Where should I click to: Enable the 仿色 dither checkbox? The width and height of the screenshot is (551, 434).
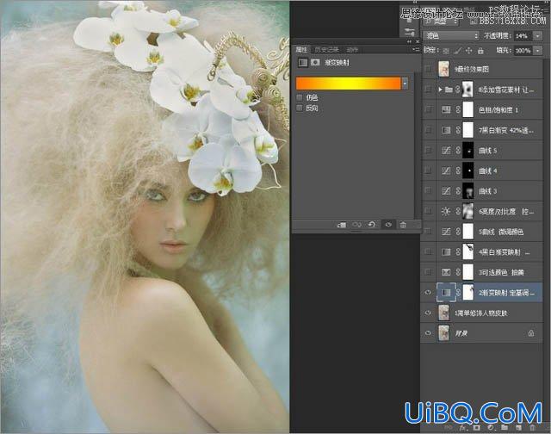(300, 97)
